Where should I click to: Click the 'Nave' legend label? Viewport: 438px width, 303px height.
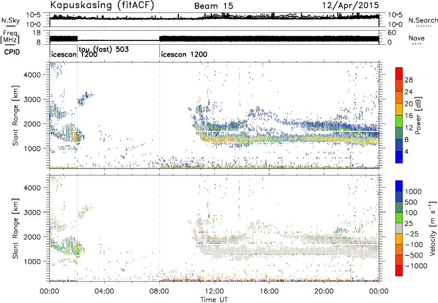tap(416, 38)
